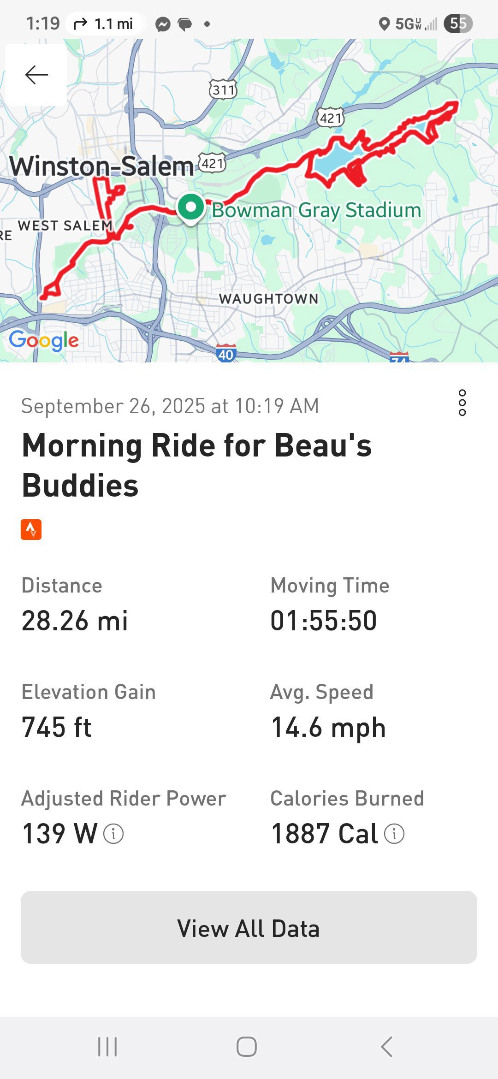Open the three-dot options menu
The image size is (498, 1079).
click(x=462, y=403)
